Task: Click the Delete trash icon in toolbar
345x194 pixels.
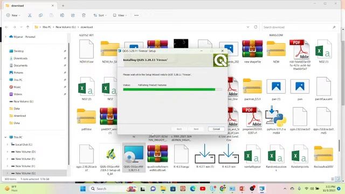Action: [84, 16]
